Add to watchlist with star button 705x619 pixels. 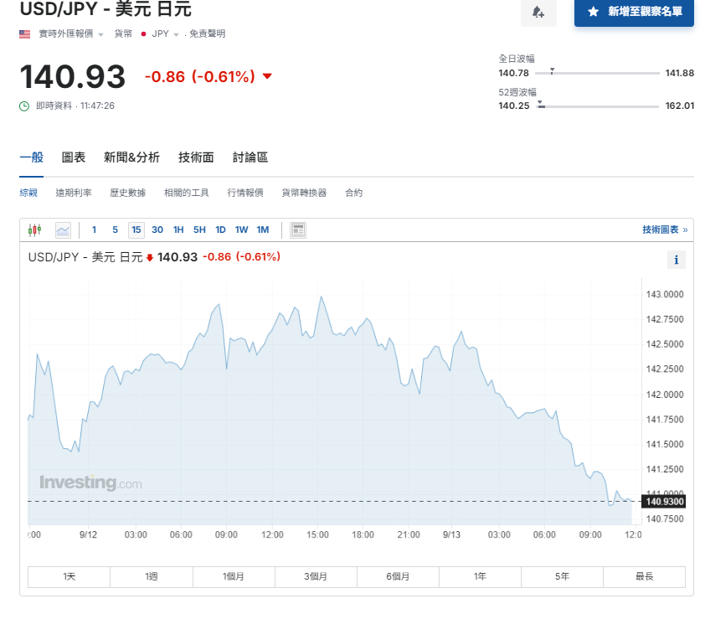[x=634, y=13]
